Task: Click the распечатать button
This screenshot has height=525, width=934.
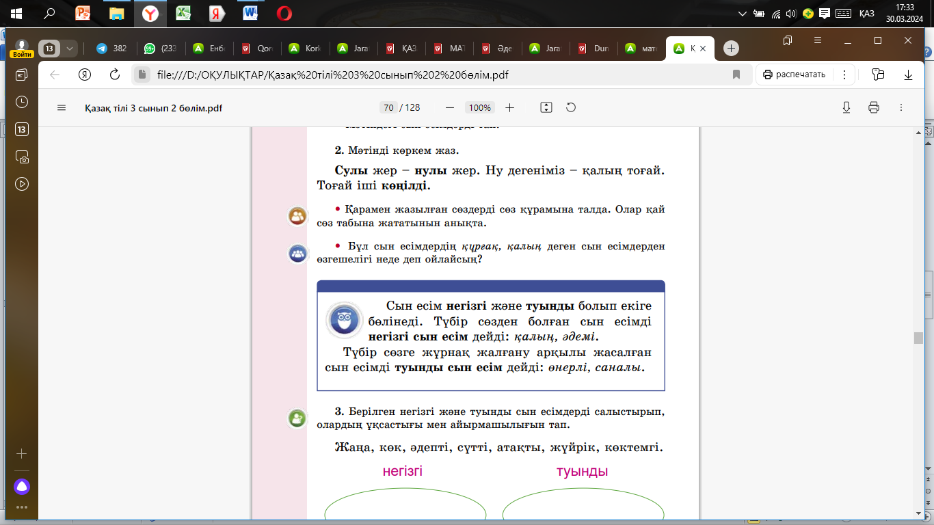Action: 795,75
